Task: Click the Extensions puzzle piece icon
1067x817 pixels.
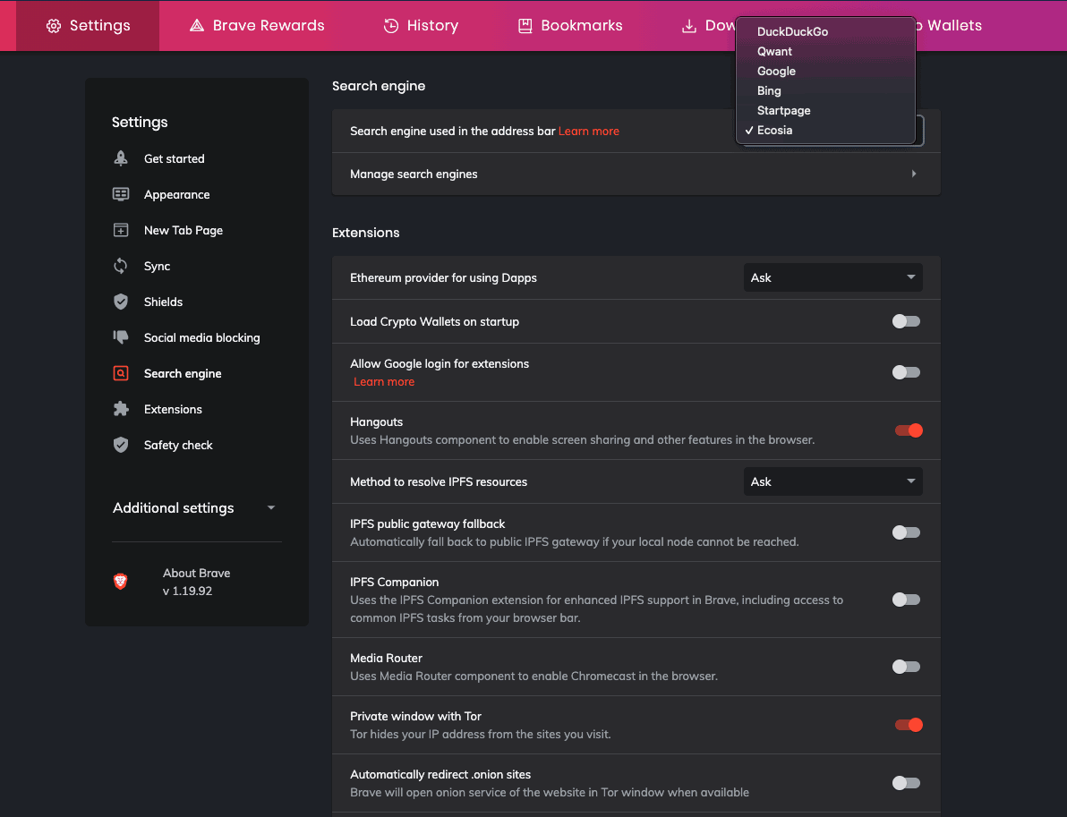Action: (121, 409)
